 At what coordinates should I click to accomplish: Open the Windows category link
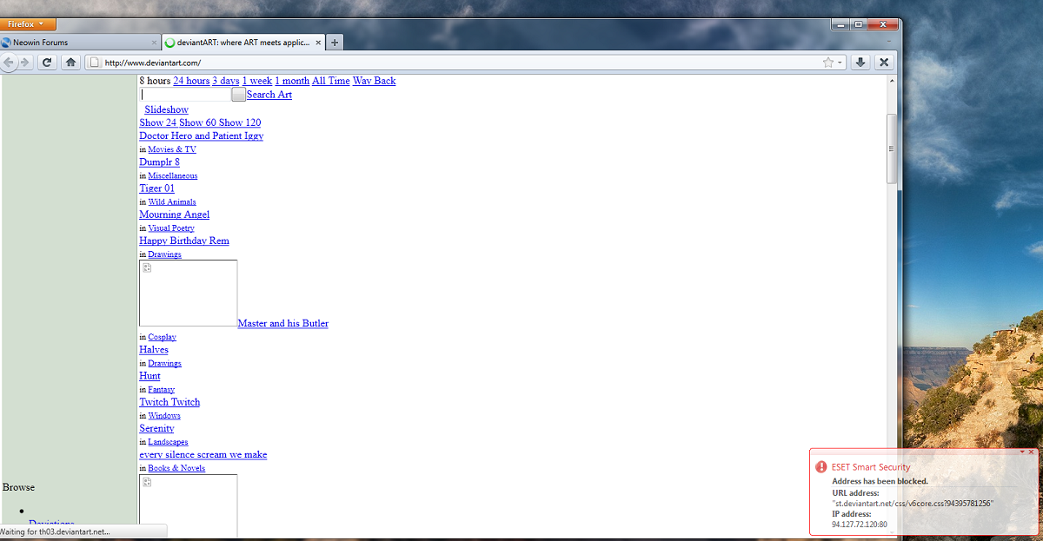coord(164,416)
